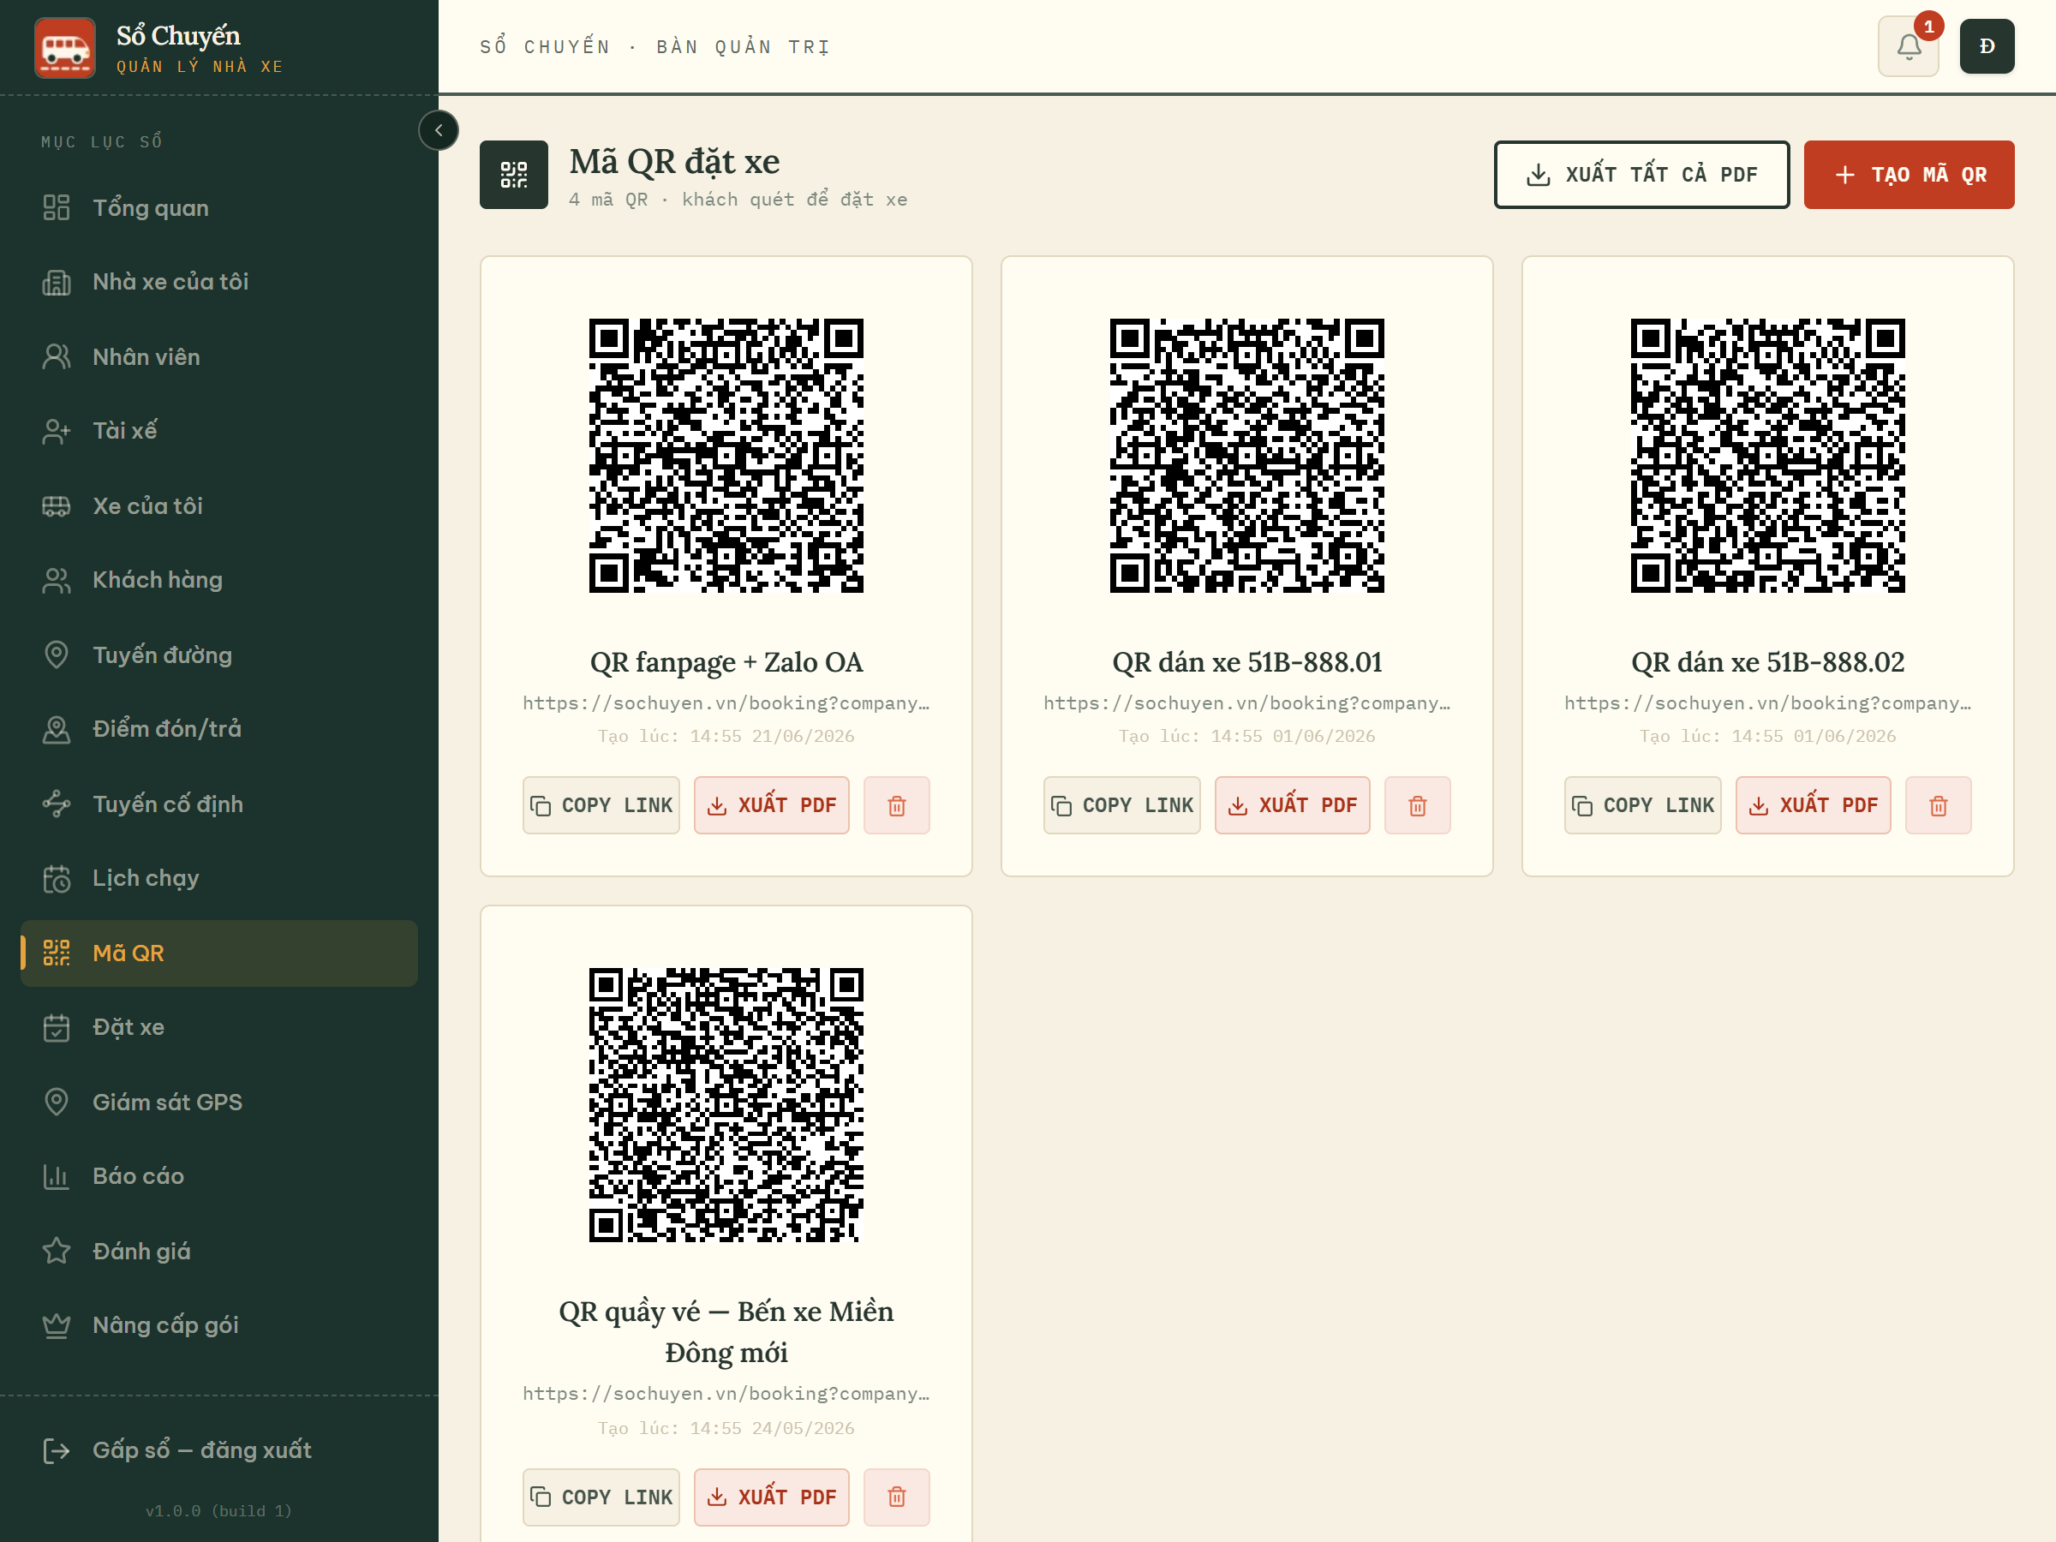Viewport: 2056px width, 1542px height.
Task: Click the Đánh giá star icon
Action: click(57, 1251)
